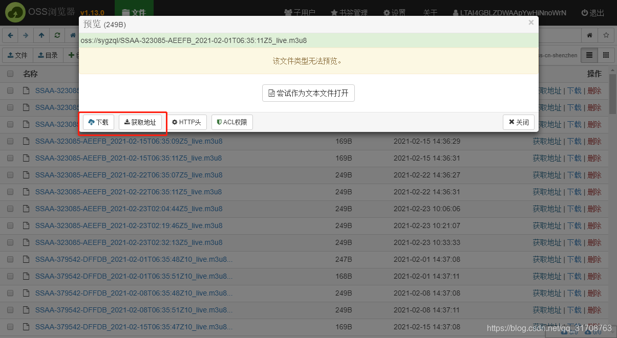Refresh the listing with the refresh icon
Image resolution: width=617 pixels, height=338 pixels.
pyautogui.click(x=57, y=35)
